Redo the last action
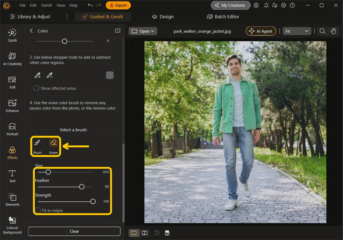The height and width of the screenshot is (240, 343). point(99,5)
